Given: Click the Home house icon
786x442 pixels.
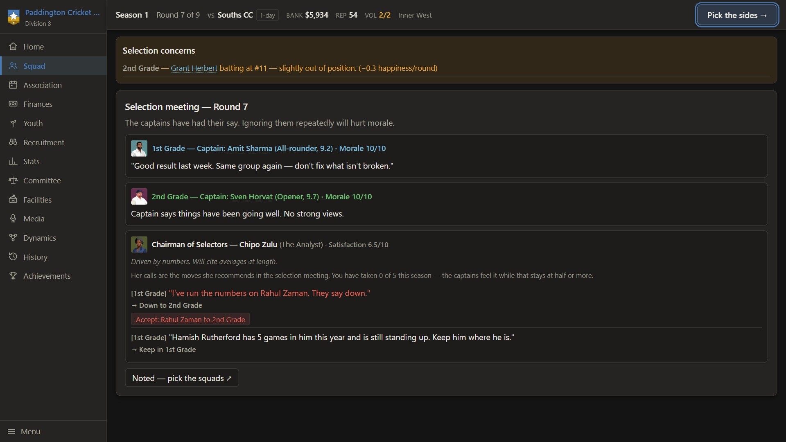Looking at the screenshot, I should [13, 47].
